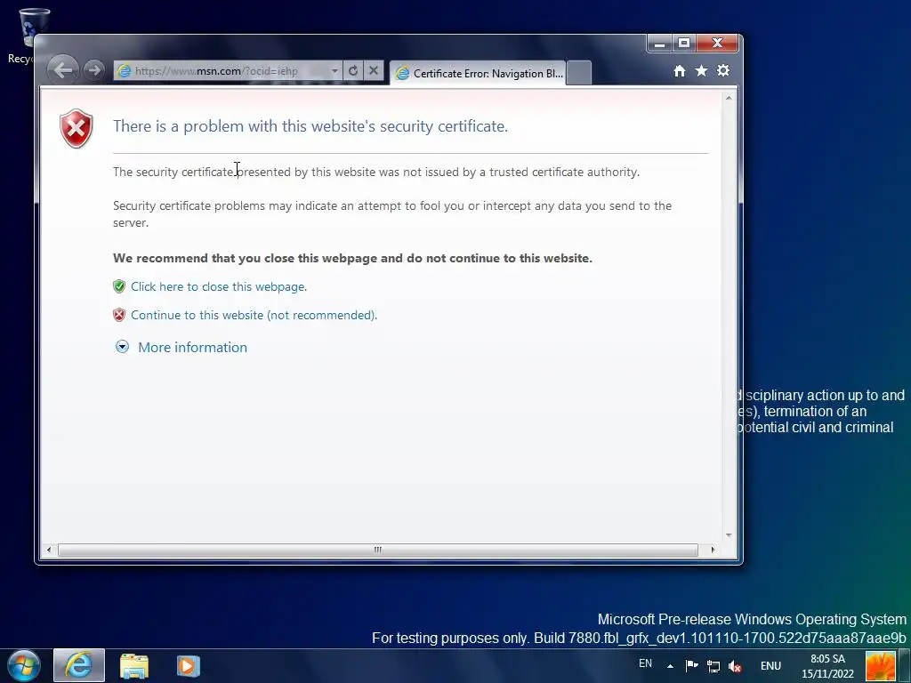The width and height of the screenshot is (911, 683).
Task: Click the network tray icon
Action: (x=713, y=666)
